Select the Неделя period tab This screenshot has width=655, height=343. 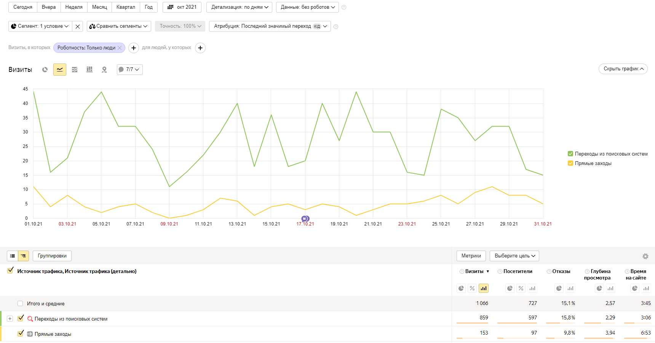tap(74, 7)
